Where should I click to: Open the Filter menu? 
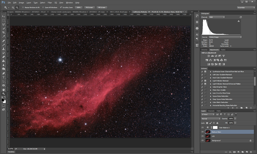(x=50, y=3)
